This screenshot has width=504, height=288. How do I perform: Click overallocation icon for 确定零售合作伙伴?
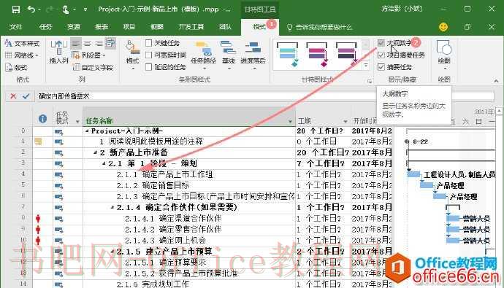pyautogui.click(x=38, y=230)
